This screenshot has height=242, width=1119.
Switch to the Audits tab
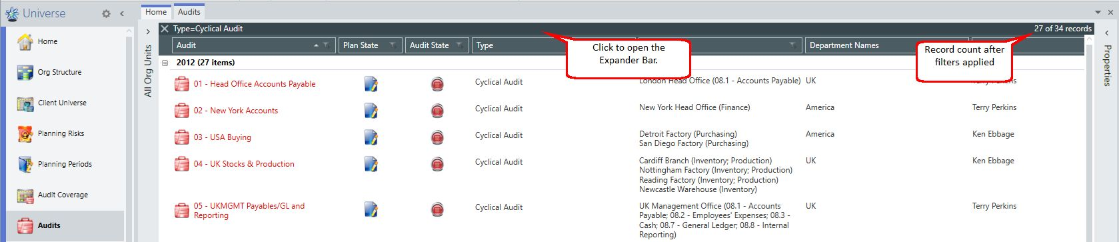[189, 12]
